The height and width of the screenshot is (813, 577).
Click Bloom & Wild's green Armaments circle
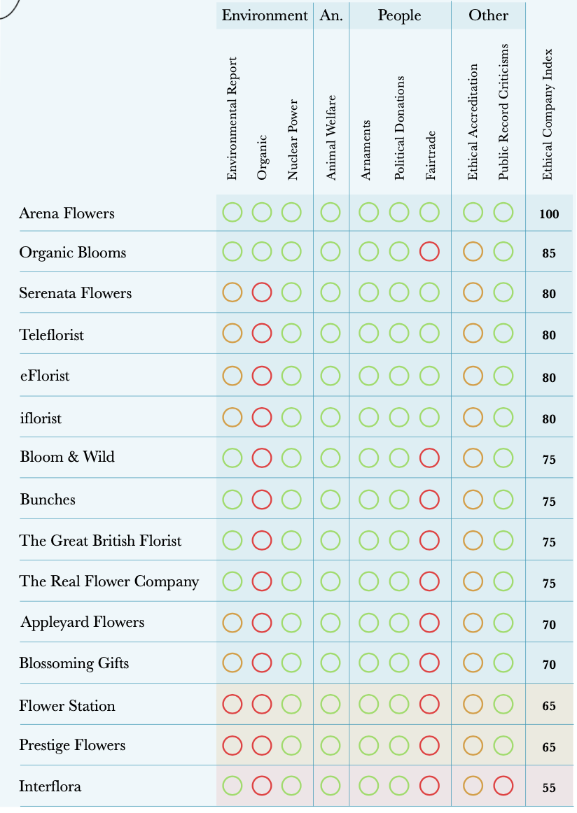click(369, 458)
